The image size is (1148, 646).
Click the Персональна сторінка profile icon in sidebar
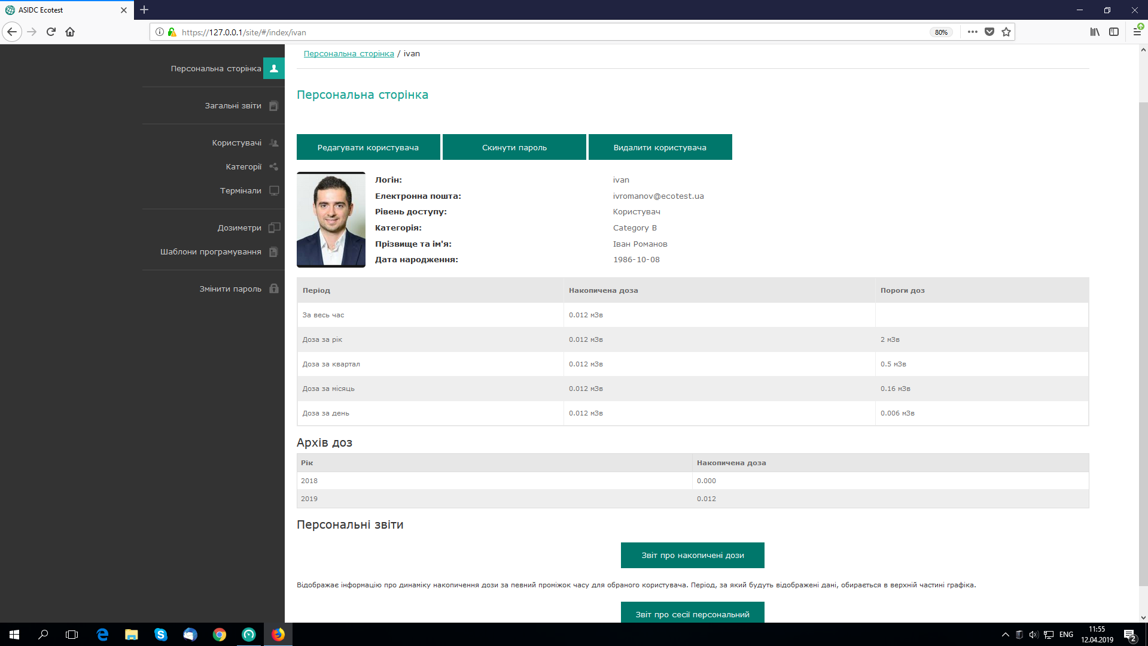pos(274,68)
